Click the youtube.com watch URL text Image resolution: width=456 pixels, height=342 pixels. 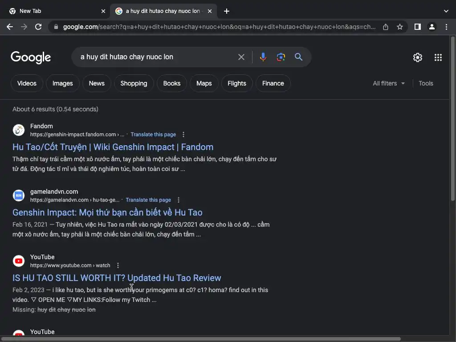[x=70, y=265]
